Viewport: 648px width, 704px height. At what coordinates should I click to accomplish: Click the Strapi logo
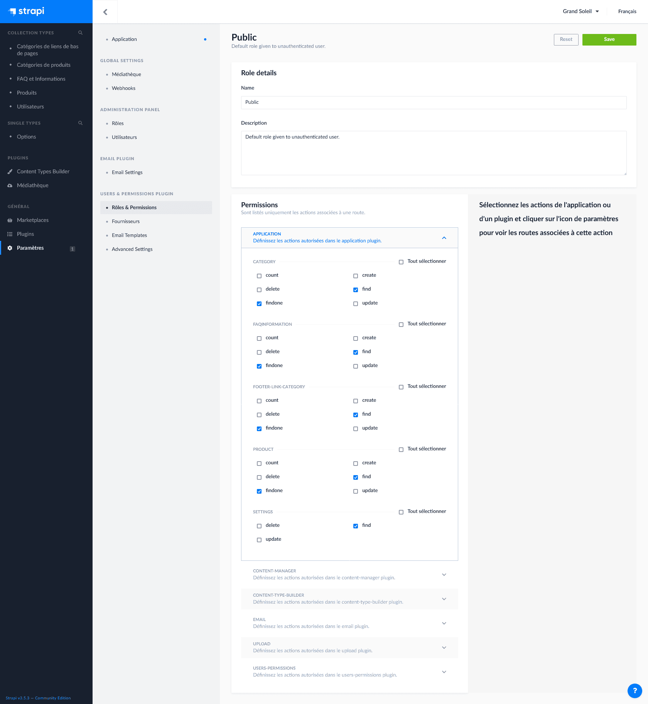coord(26,11)
